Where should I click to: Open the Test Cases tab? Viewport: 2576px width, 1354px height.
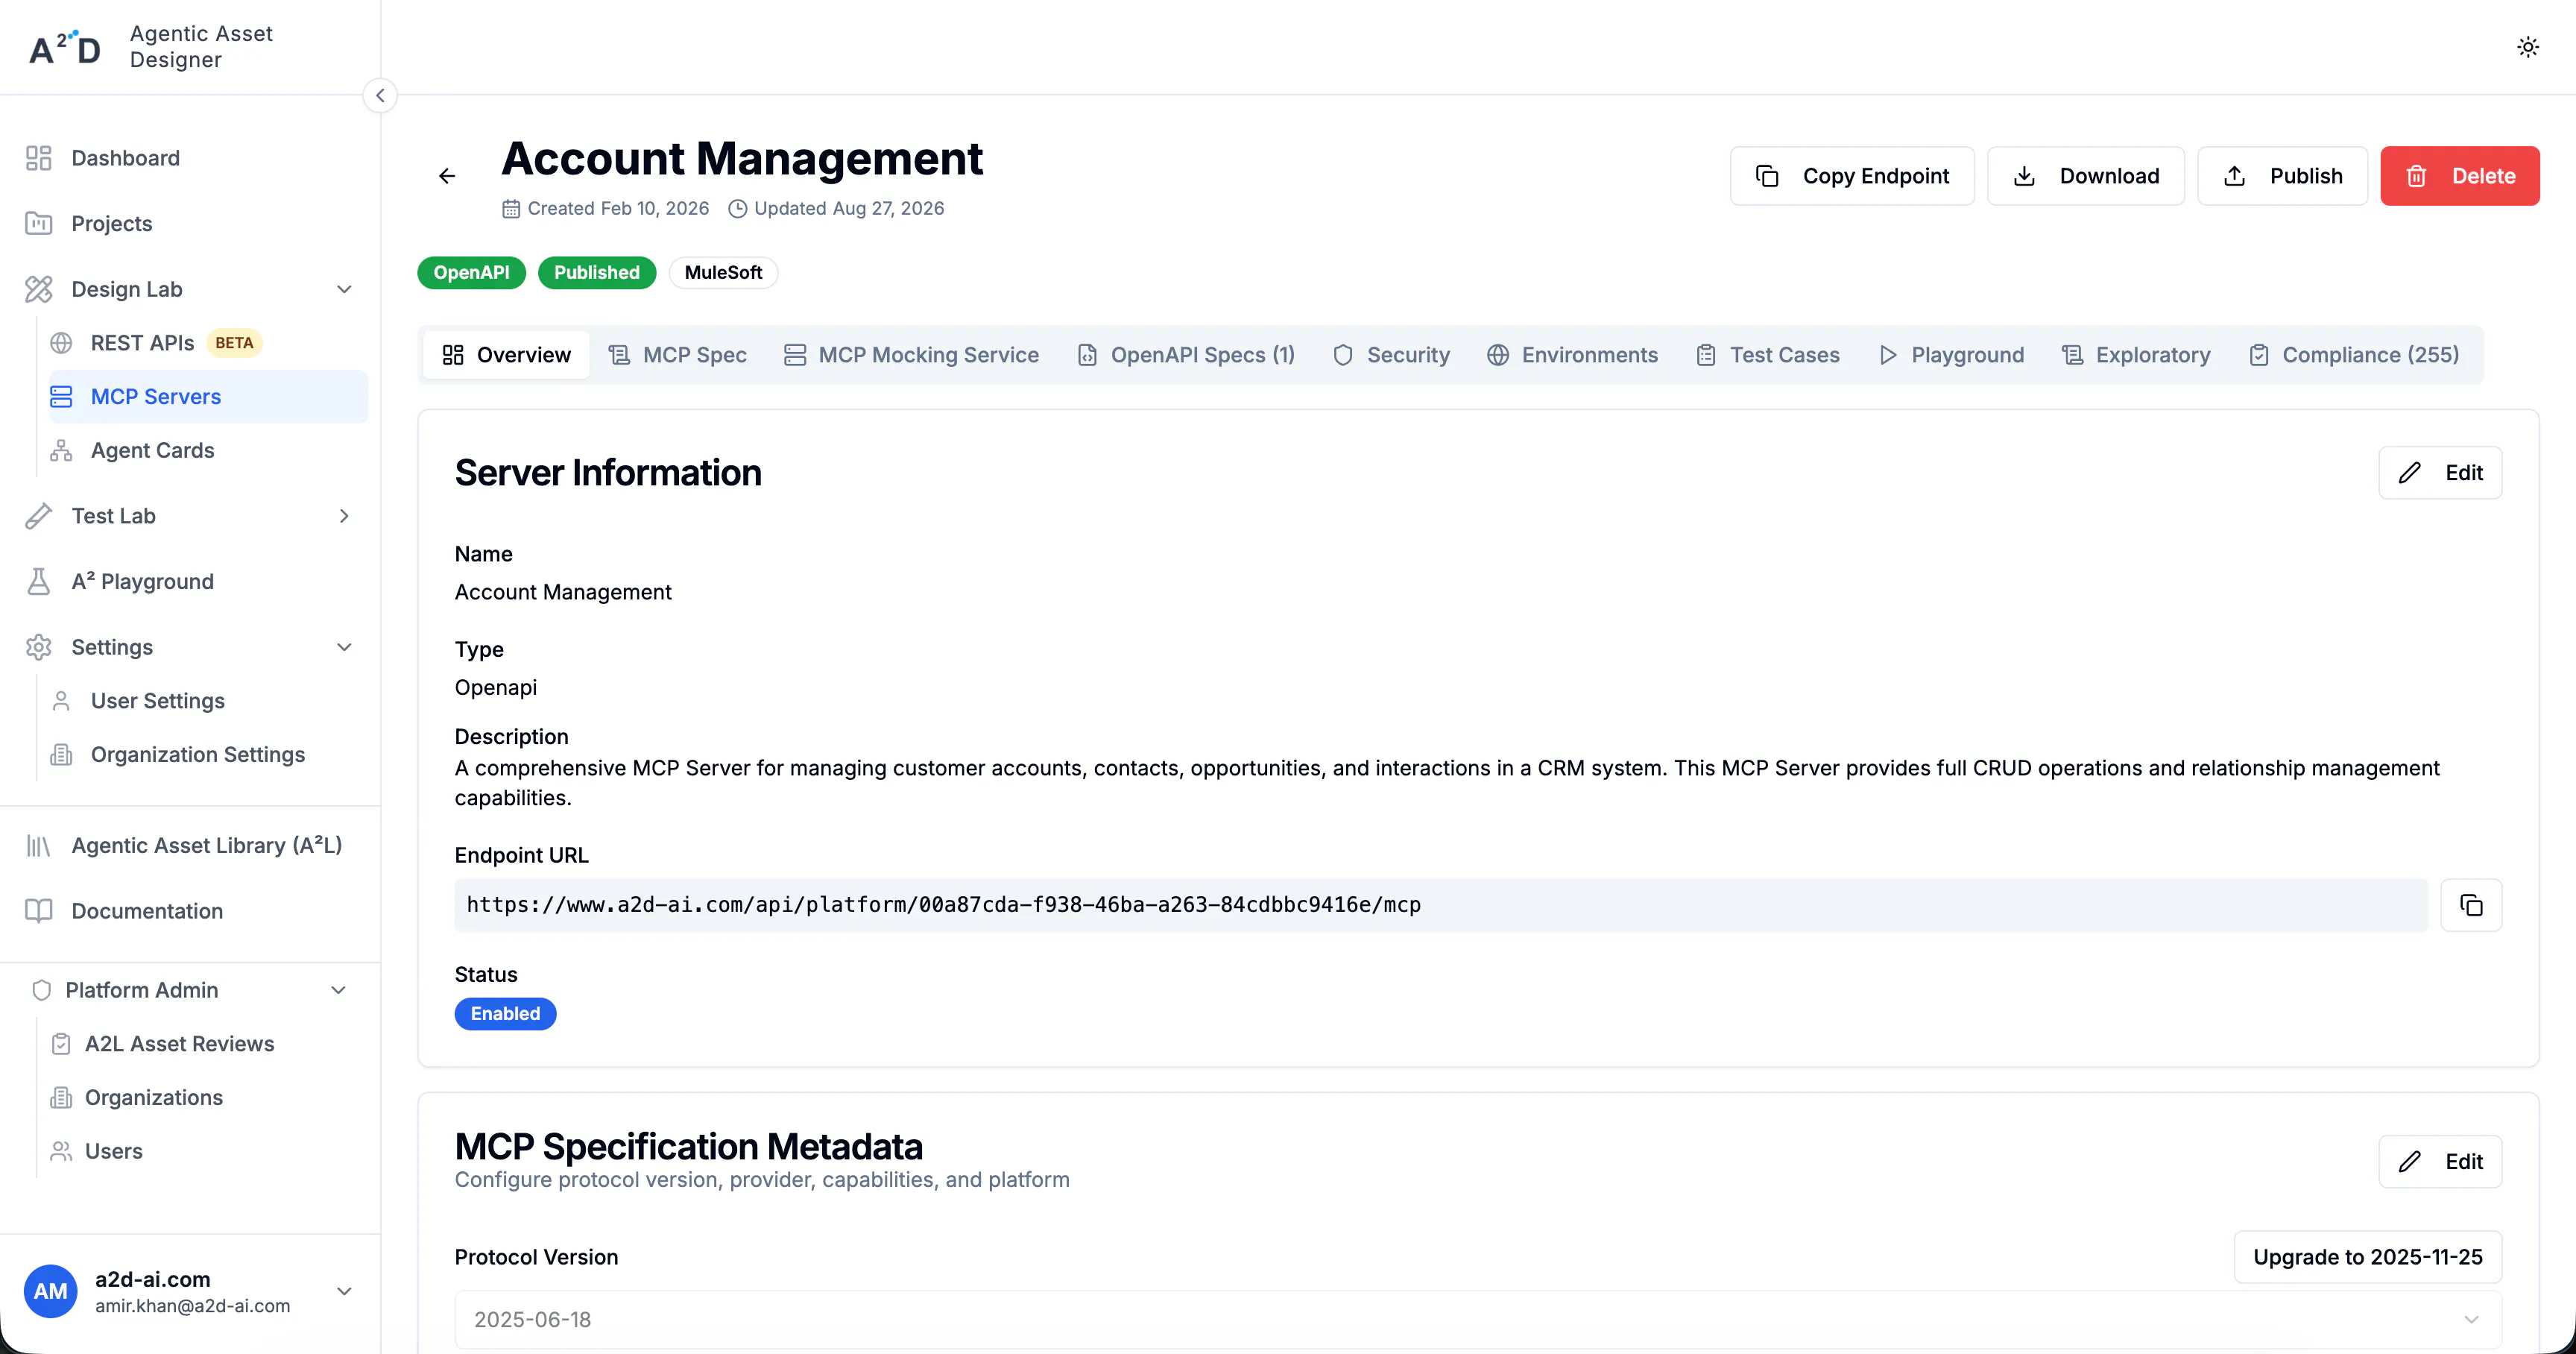[x=1768, y=355]
